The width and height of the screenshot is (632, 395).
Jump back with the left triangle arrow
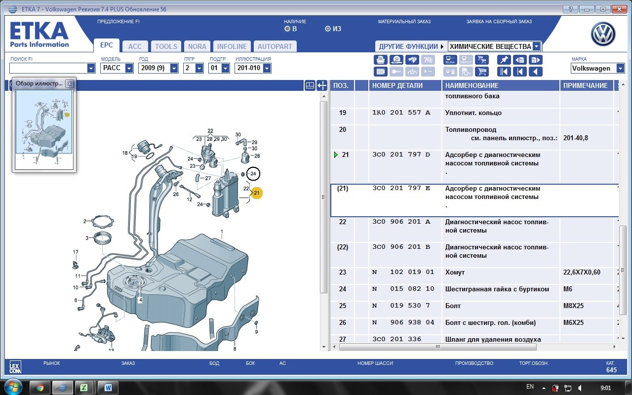[536, 72]
